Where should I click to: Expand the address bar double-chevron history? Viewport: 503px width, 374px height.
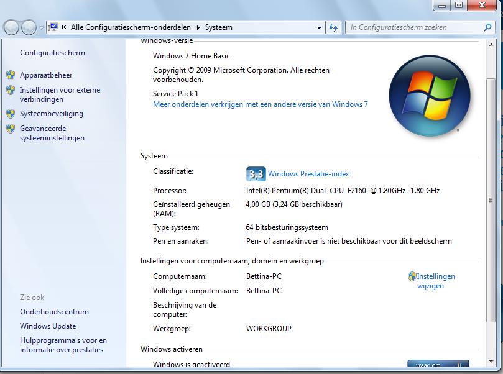(x=63, y=27)
